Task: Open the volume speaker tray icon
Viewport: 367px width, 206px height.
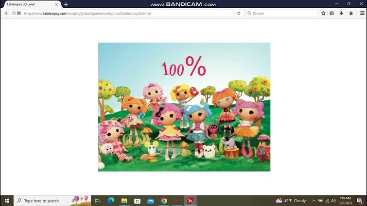Action: click(333, 201)
